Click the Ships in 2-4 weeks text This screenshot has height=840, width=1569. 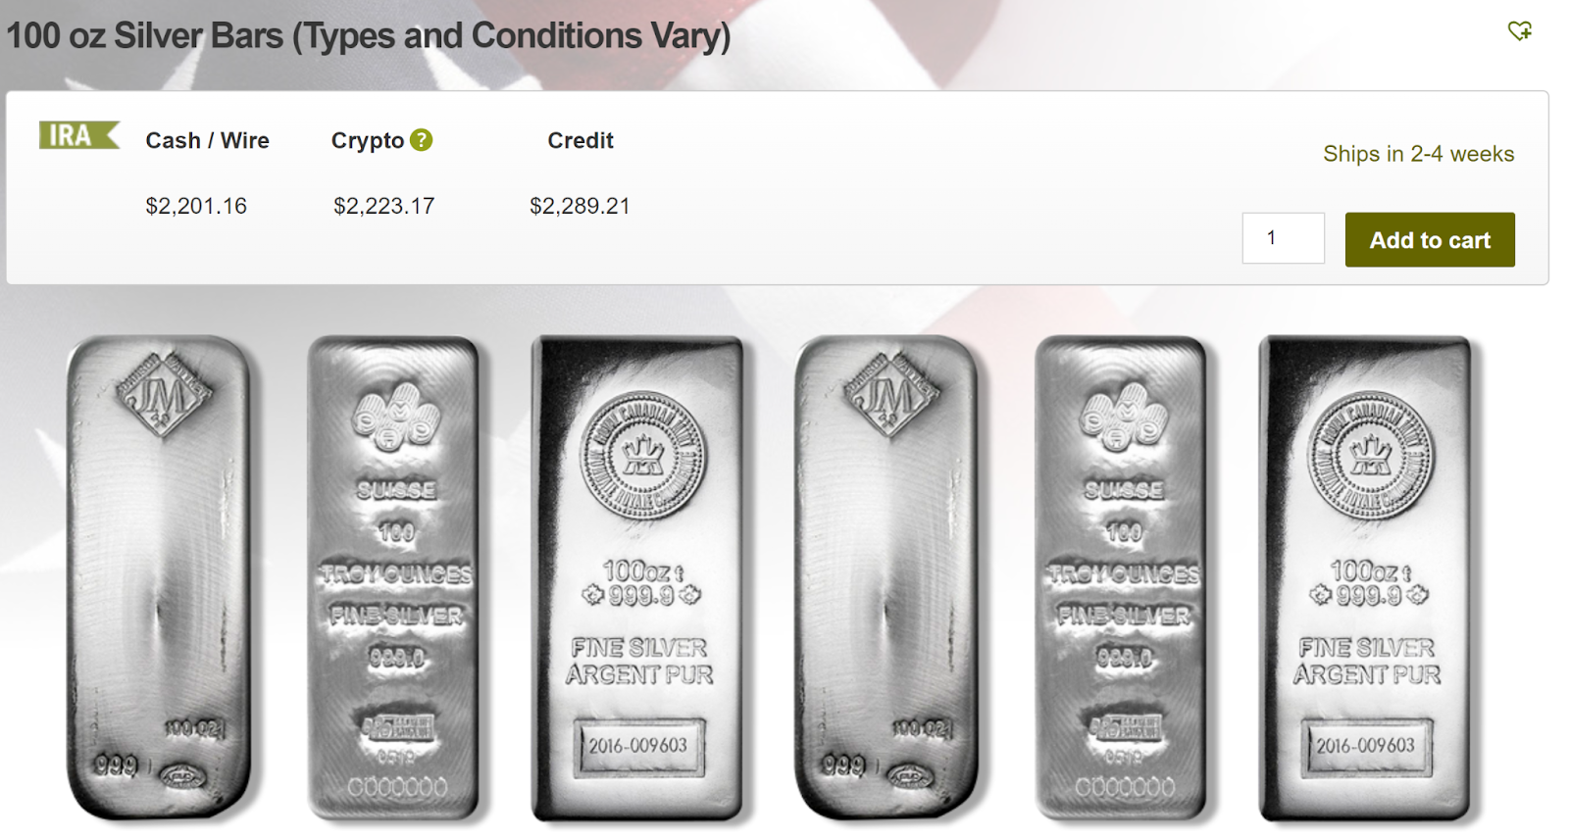[1418, 154]
